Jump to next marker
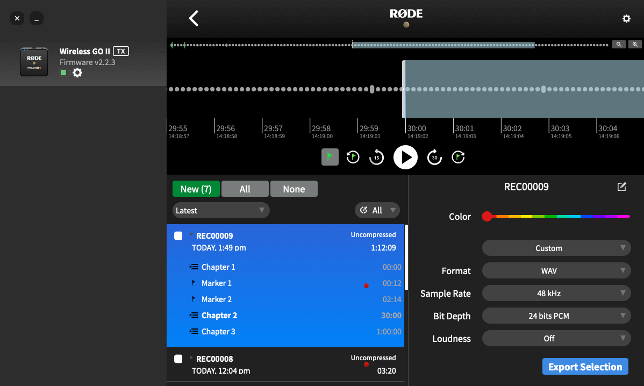Viewport: 644px width, 386px height. pyautogui.click(x=458, y=157)
